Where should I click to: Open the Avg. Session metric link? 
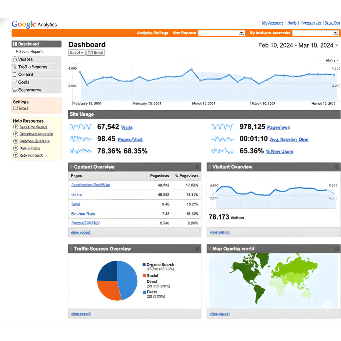289,140
